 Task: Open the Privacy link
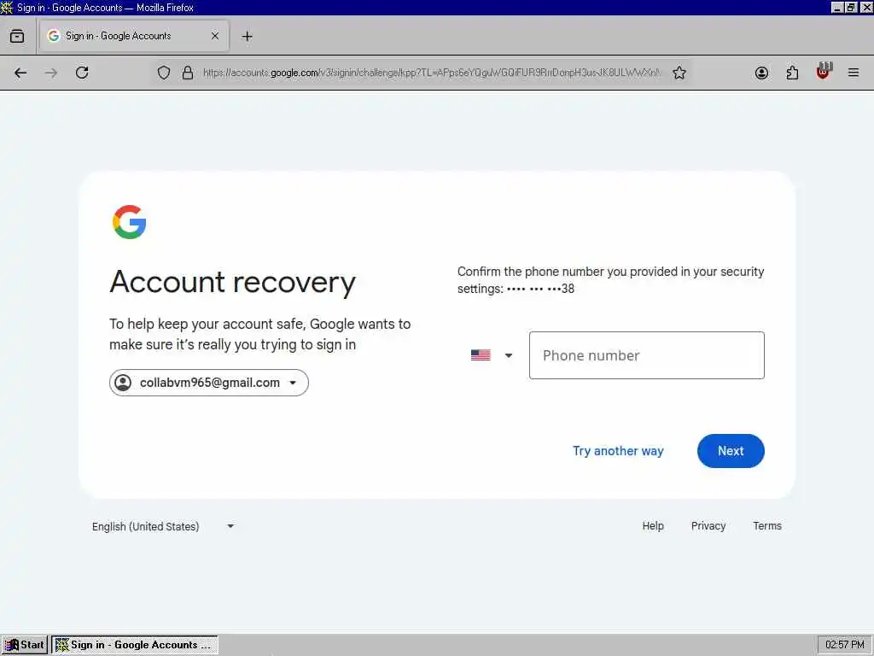point(708,526)
